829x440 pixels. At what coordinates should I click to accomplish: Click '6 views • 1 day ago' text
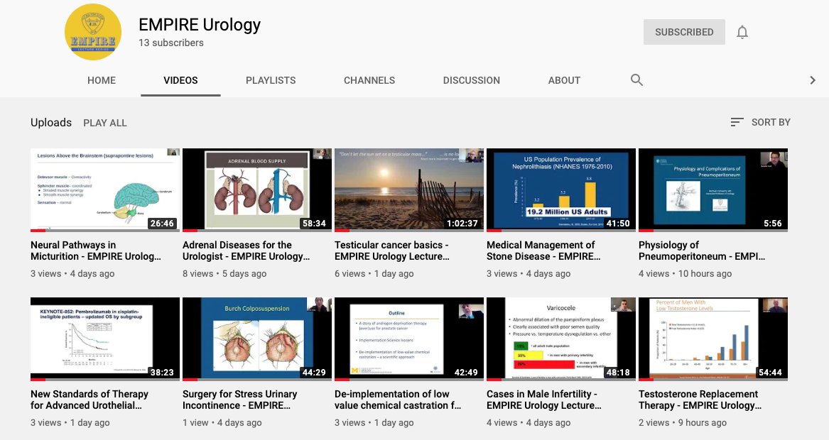374,274
